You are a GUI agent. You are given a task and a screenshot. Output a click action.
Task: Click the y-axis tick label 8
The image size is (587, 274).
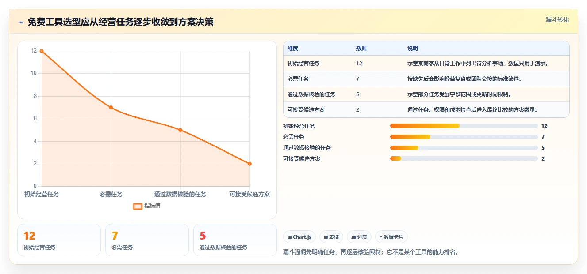[x=35, y=96]
